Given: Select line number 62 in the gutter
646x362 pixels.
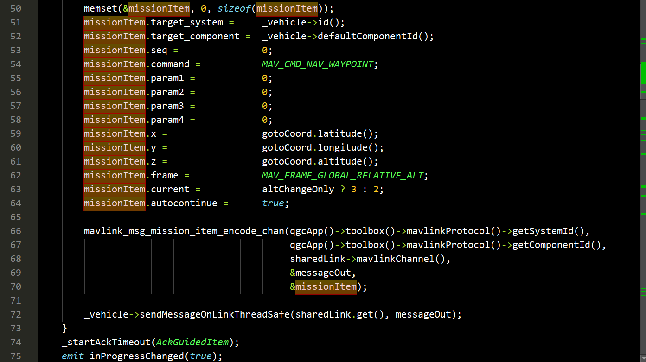Looking at the screenshot, I should coord(16,175).
